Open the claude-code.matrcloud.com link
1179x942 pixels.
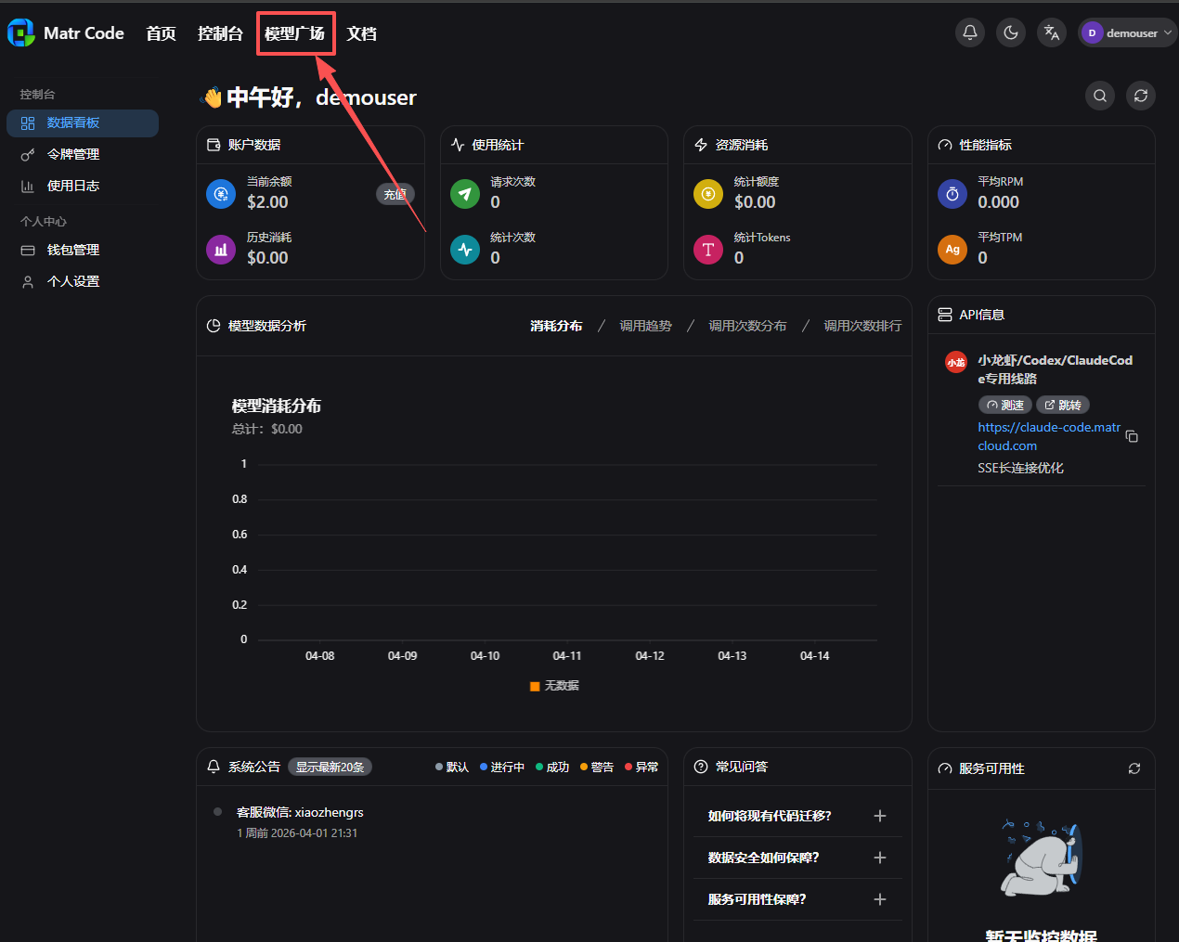click(1049, 436)
